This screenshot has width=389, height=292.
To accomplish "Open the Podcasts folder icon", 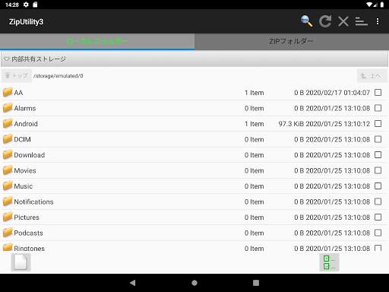I will tap(8, 233).
